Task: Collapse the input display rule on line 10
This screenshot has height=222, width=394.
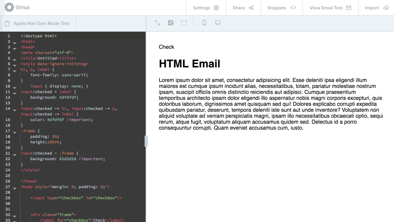Action: coord(15,88)
